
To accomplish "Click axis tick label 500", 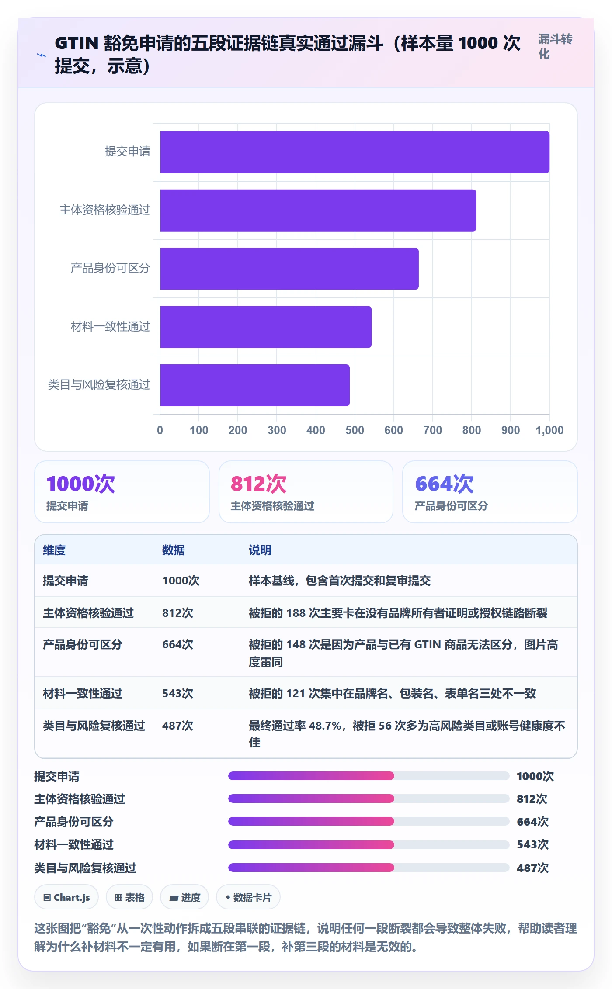I will click(x=355, y=430).
